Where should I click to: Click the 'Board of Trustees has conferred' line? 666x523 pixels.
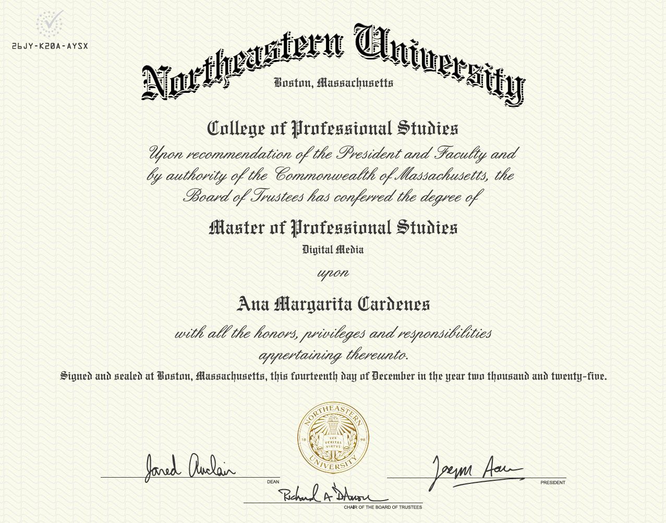coord(330,197)
